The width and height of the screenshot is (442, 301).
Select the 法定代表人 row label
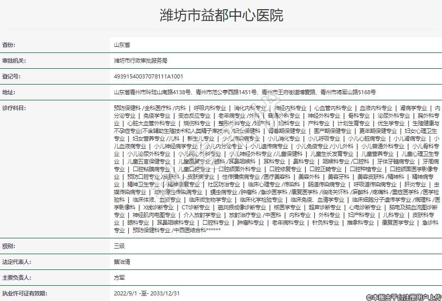point(16,262)
